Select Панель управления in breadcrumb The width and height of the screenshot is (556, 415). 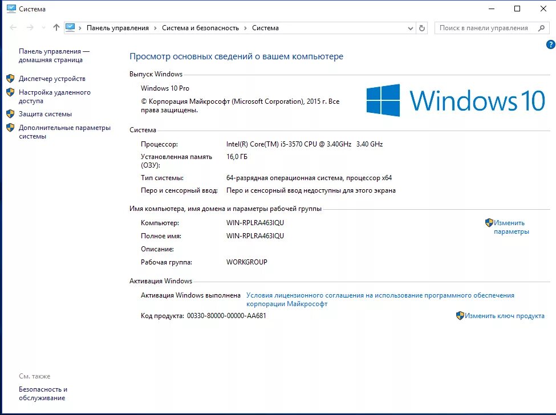point(117,28)
